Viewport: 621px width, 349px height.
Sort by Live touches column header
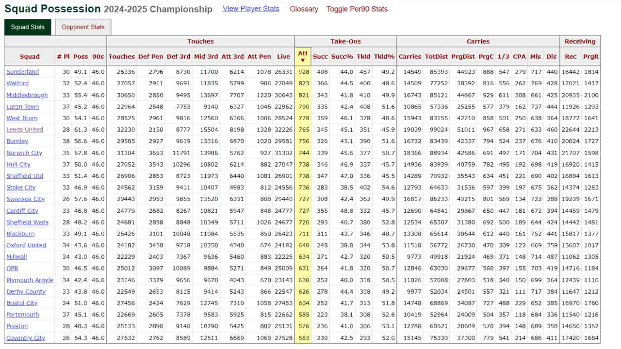[x=284, y=57]
